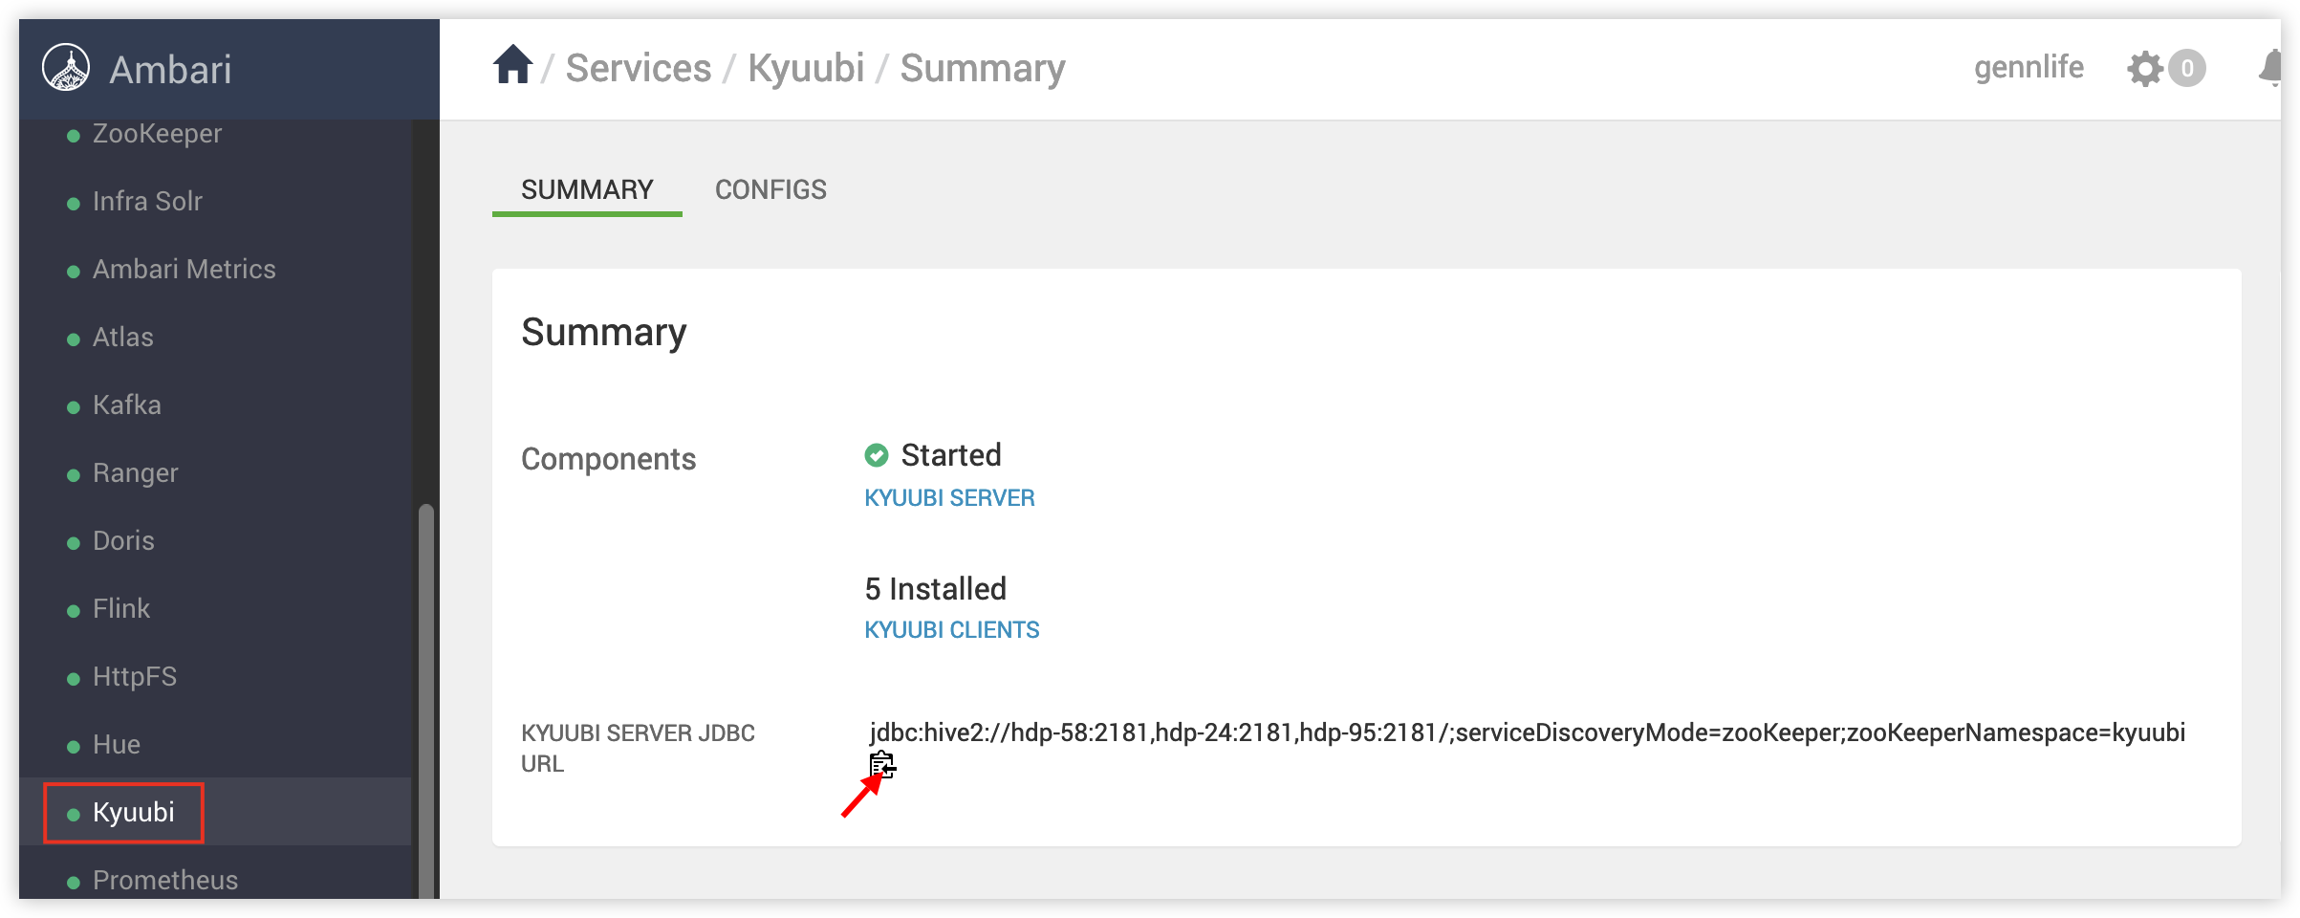Open Prometheus service in sidebar
2300x918 pixels.
pyautogui.click(x=164, y=880)
